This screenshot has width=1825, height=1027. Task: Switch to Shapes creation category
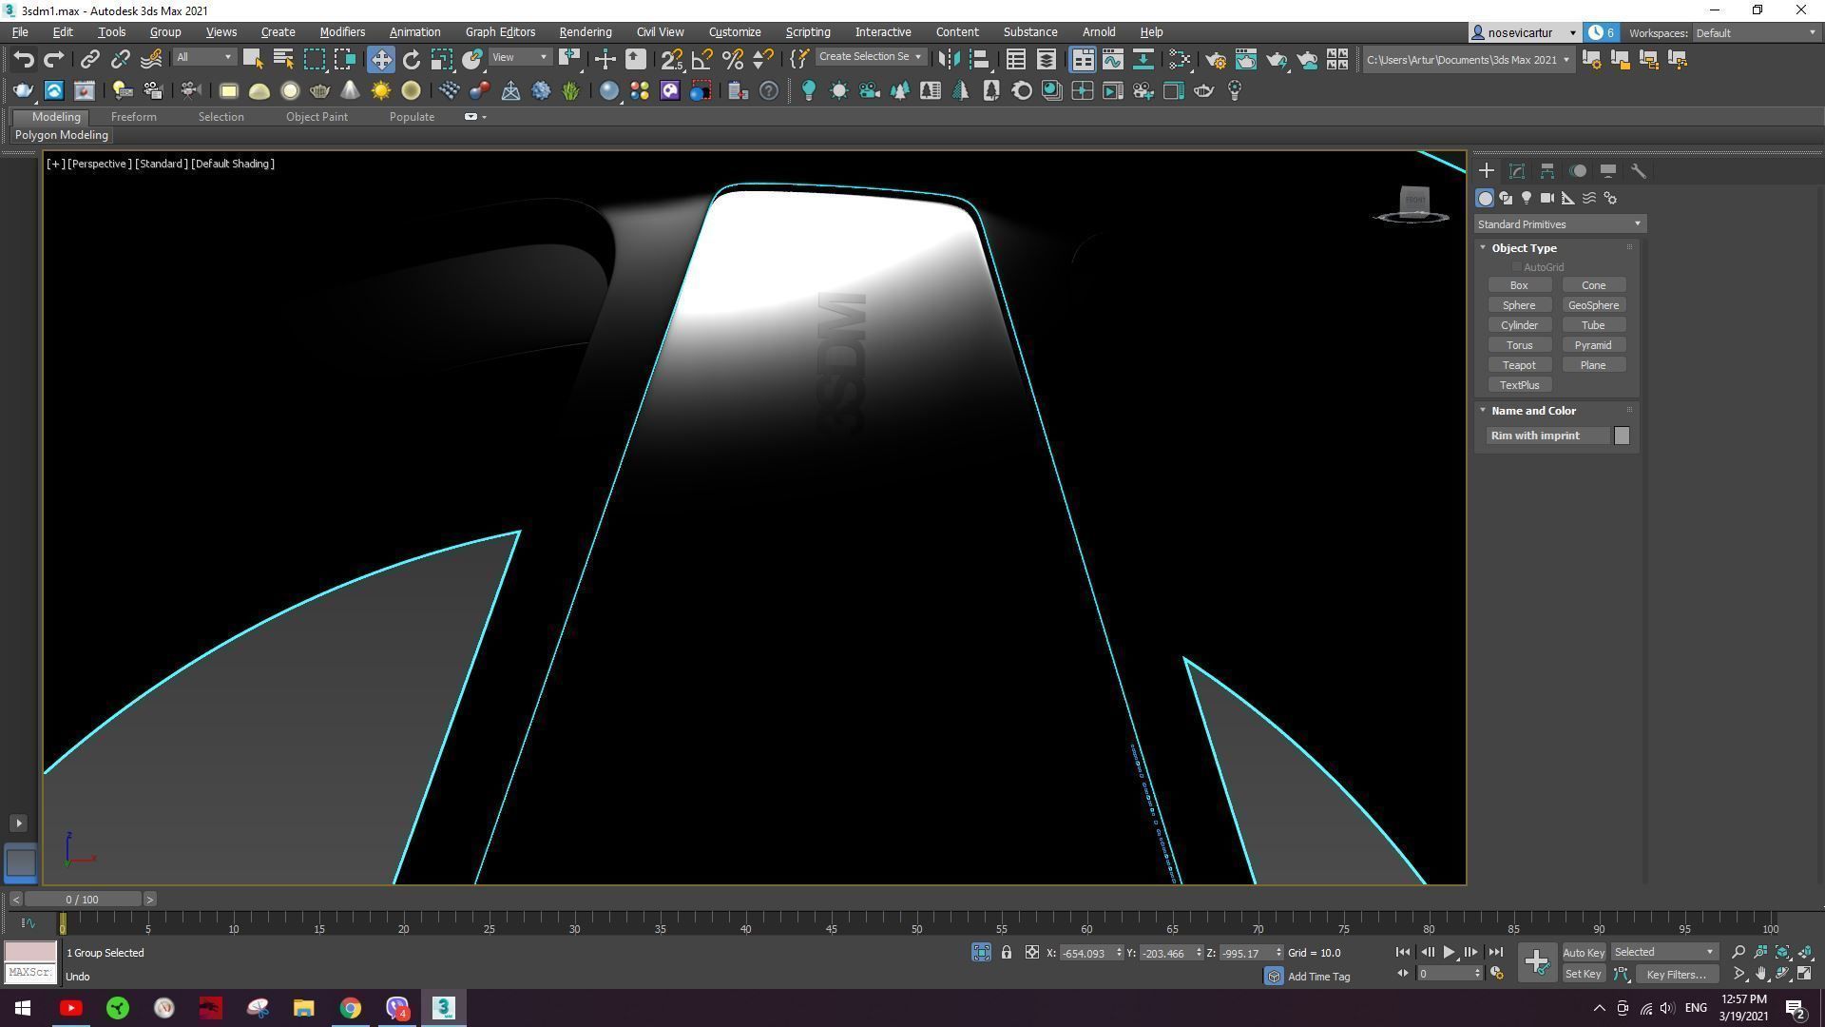[1506, 198]
